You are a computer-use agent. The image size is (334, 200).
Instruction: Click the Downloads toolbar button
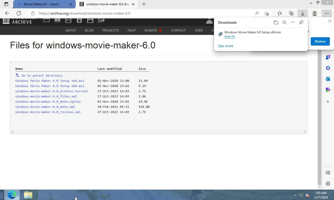(302, 13)
